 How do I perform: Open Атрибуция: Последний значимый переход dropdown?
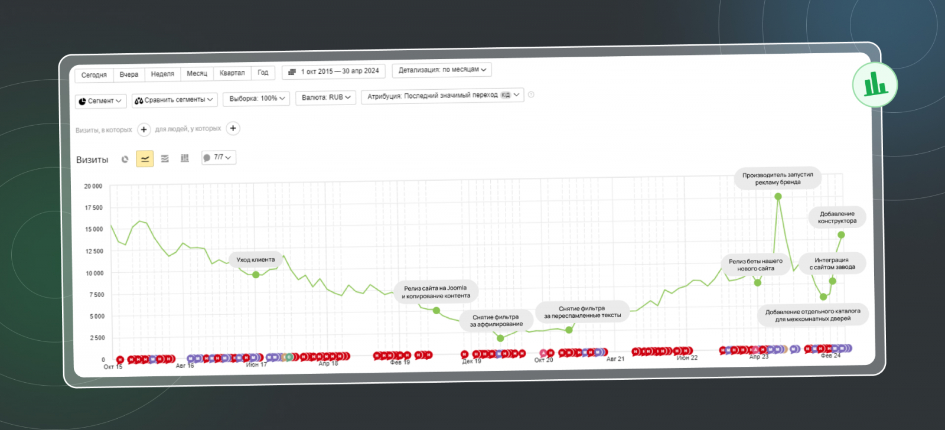click(442, 95)
